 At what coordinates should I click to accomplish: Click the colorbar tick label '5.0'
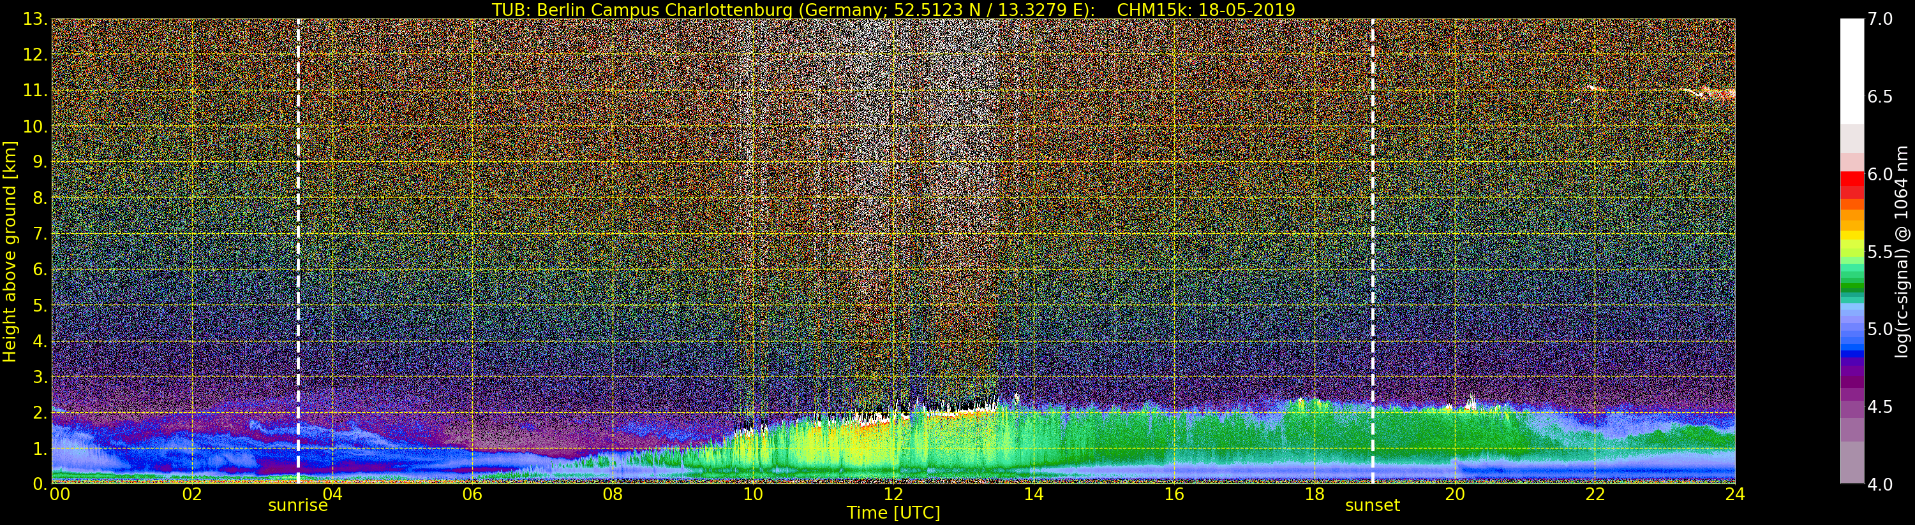1880,329
